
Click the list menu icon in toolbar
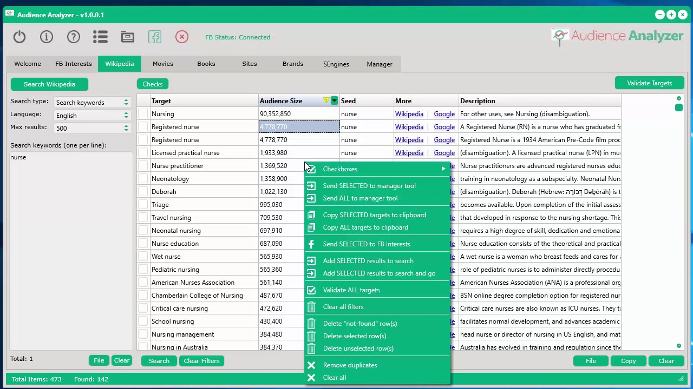point(100,37)
